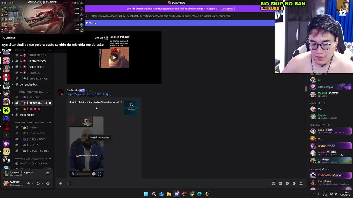The width and height of the screenshot is (353, 198).
Task: Enter fullscreen on the embedded video
Action: point(99,174)
